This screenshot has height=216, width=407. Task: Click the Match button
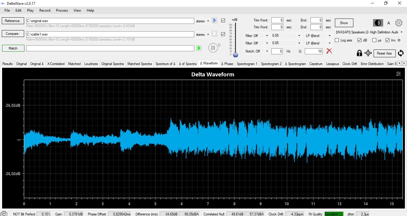[13, 48]
